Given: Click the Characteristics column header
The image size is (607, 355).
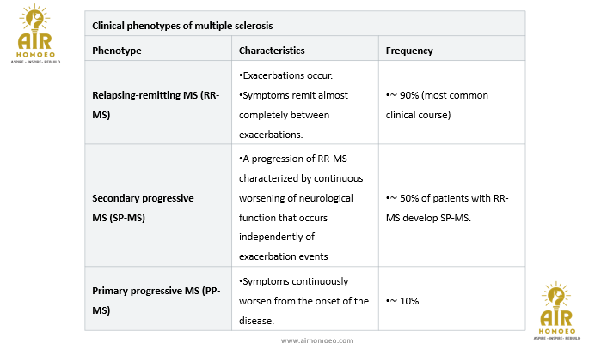Looking at the screenshot, I should [x=272, y=51].
